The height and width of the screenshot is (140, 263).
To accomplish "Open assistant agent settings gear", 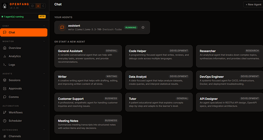I will (143, 27).
